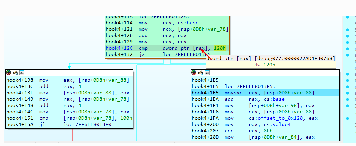
Task: Click the group nodes icon on the hook4+138 block
Action: (x=22, y=73)
